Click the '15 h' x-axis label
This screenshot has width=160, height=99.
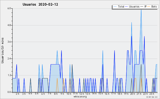pos(101,94)
